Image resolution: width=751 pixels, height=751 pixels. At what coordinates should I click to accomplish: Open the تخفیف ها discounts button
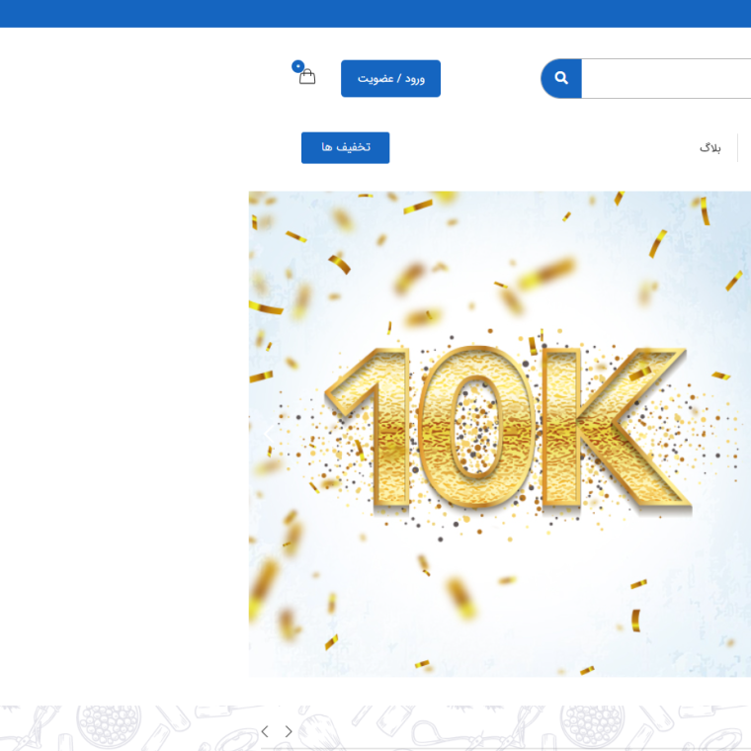pos(345,147)
